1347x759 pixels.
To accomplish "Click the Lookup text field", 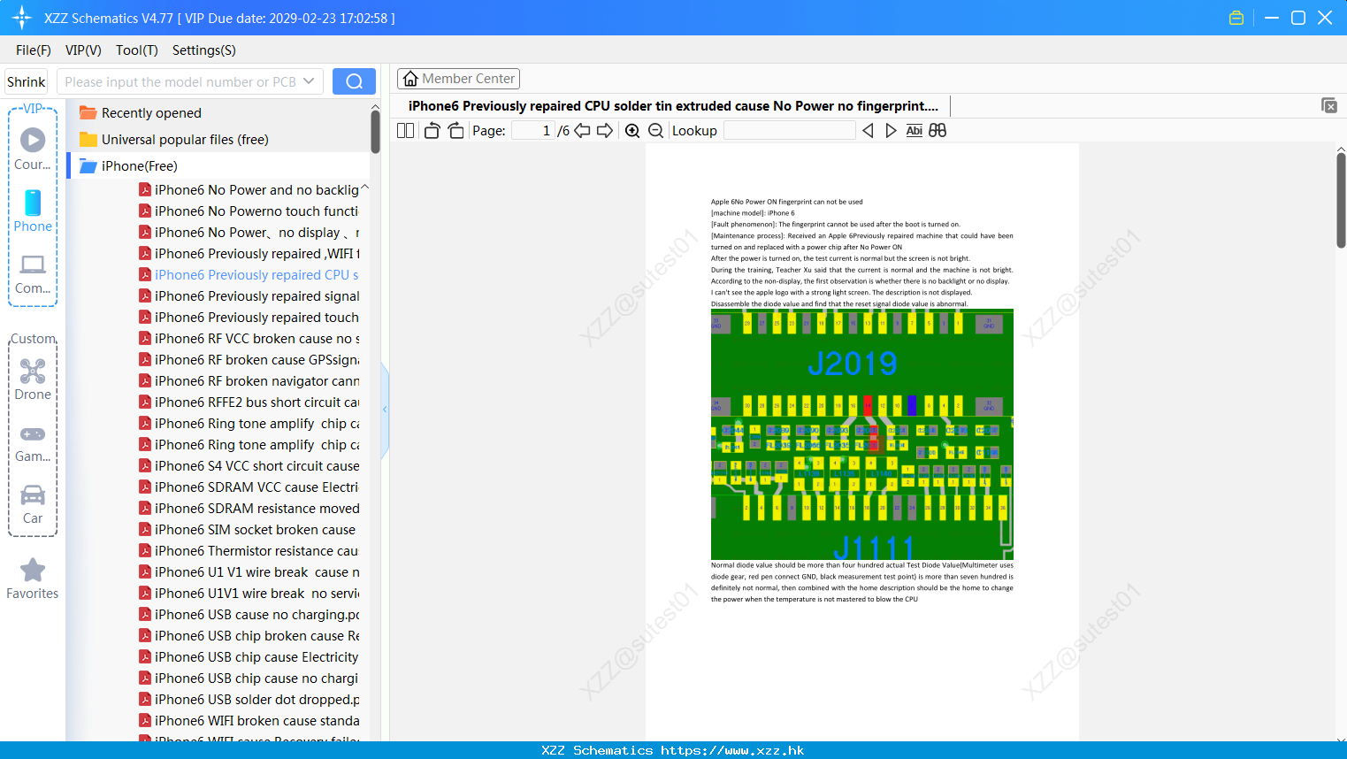I will [x=790, y=130].
